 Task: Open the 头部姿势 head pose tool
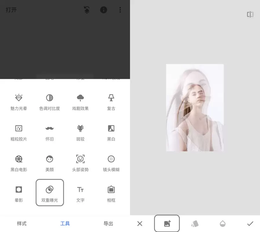[80, 164]
